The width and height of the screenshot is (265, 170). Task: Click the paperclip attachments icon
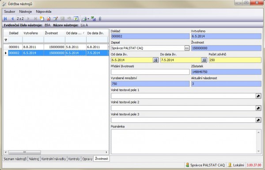click(x=100, y=18)
